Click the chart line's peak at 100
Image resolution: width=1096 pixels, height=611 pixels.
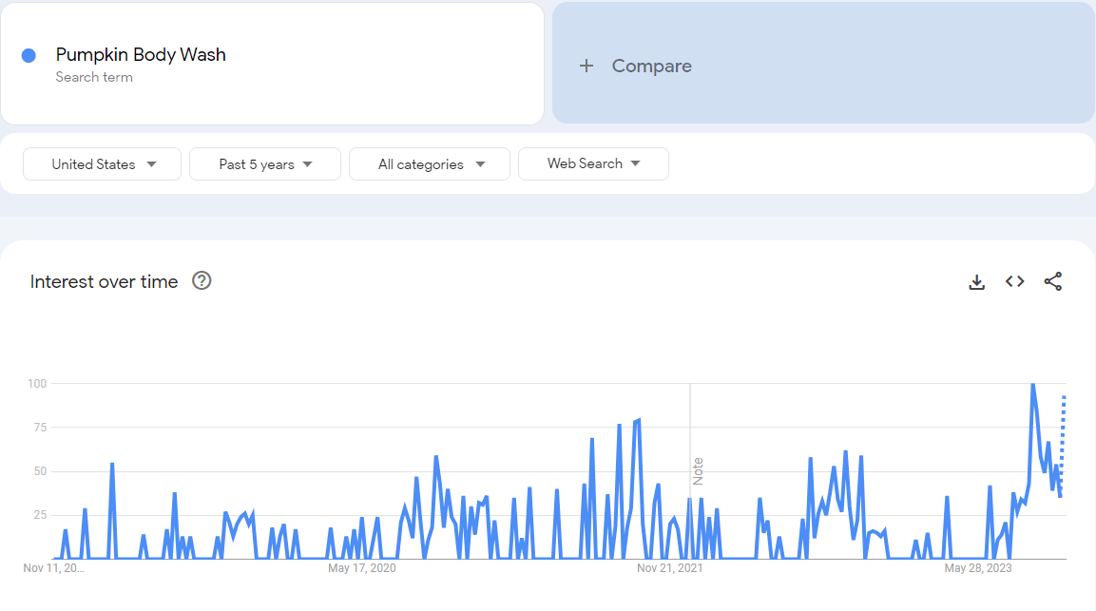click(1032, 385)
